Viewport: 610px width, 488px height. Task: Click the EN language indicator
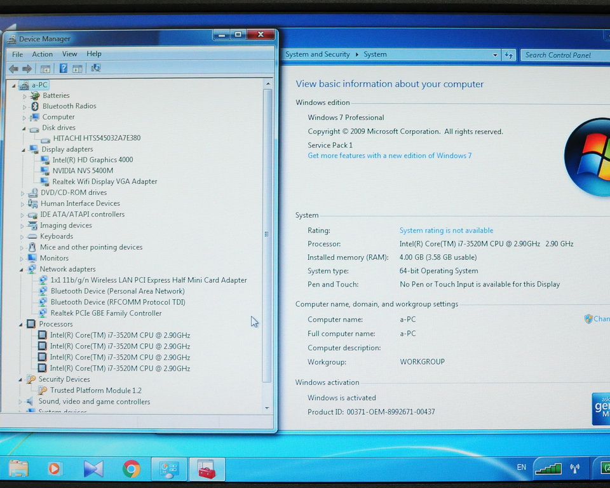[521, 468]
